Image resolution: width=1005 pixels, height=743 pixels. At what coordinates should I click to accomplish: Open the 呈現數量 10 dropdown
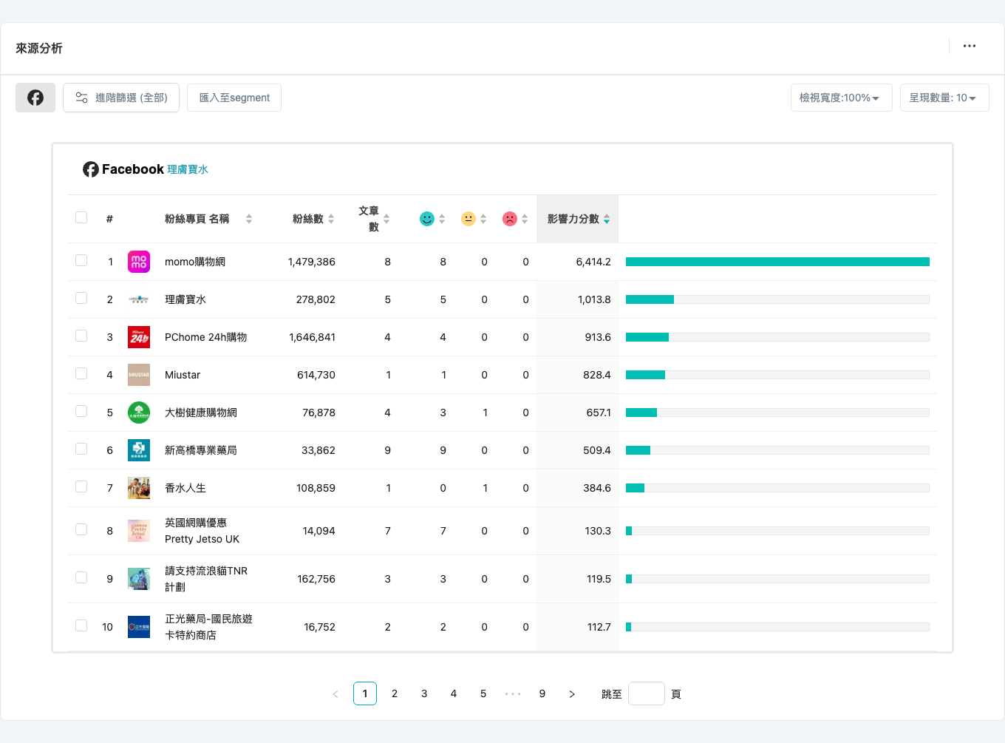pos(944,98)
